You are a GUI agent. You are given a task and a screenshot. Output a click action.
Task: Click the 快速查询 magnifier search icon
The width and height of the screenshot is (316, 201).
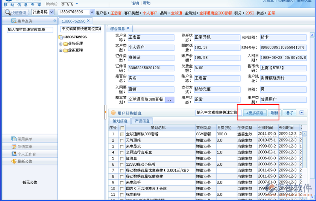8,13
